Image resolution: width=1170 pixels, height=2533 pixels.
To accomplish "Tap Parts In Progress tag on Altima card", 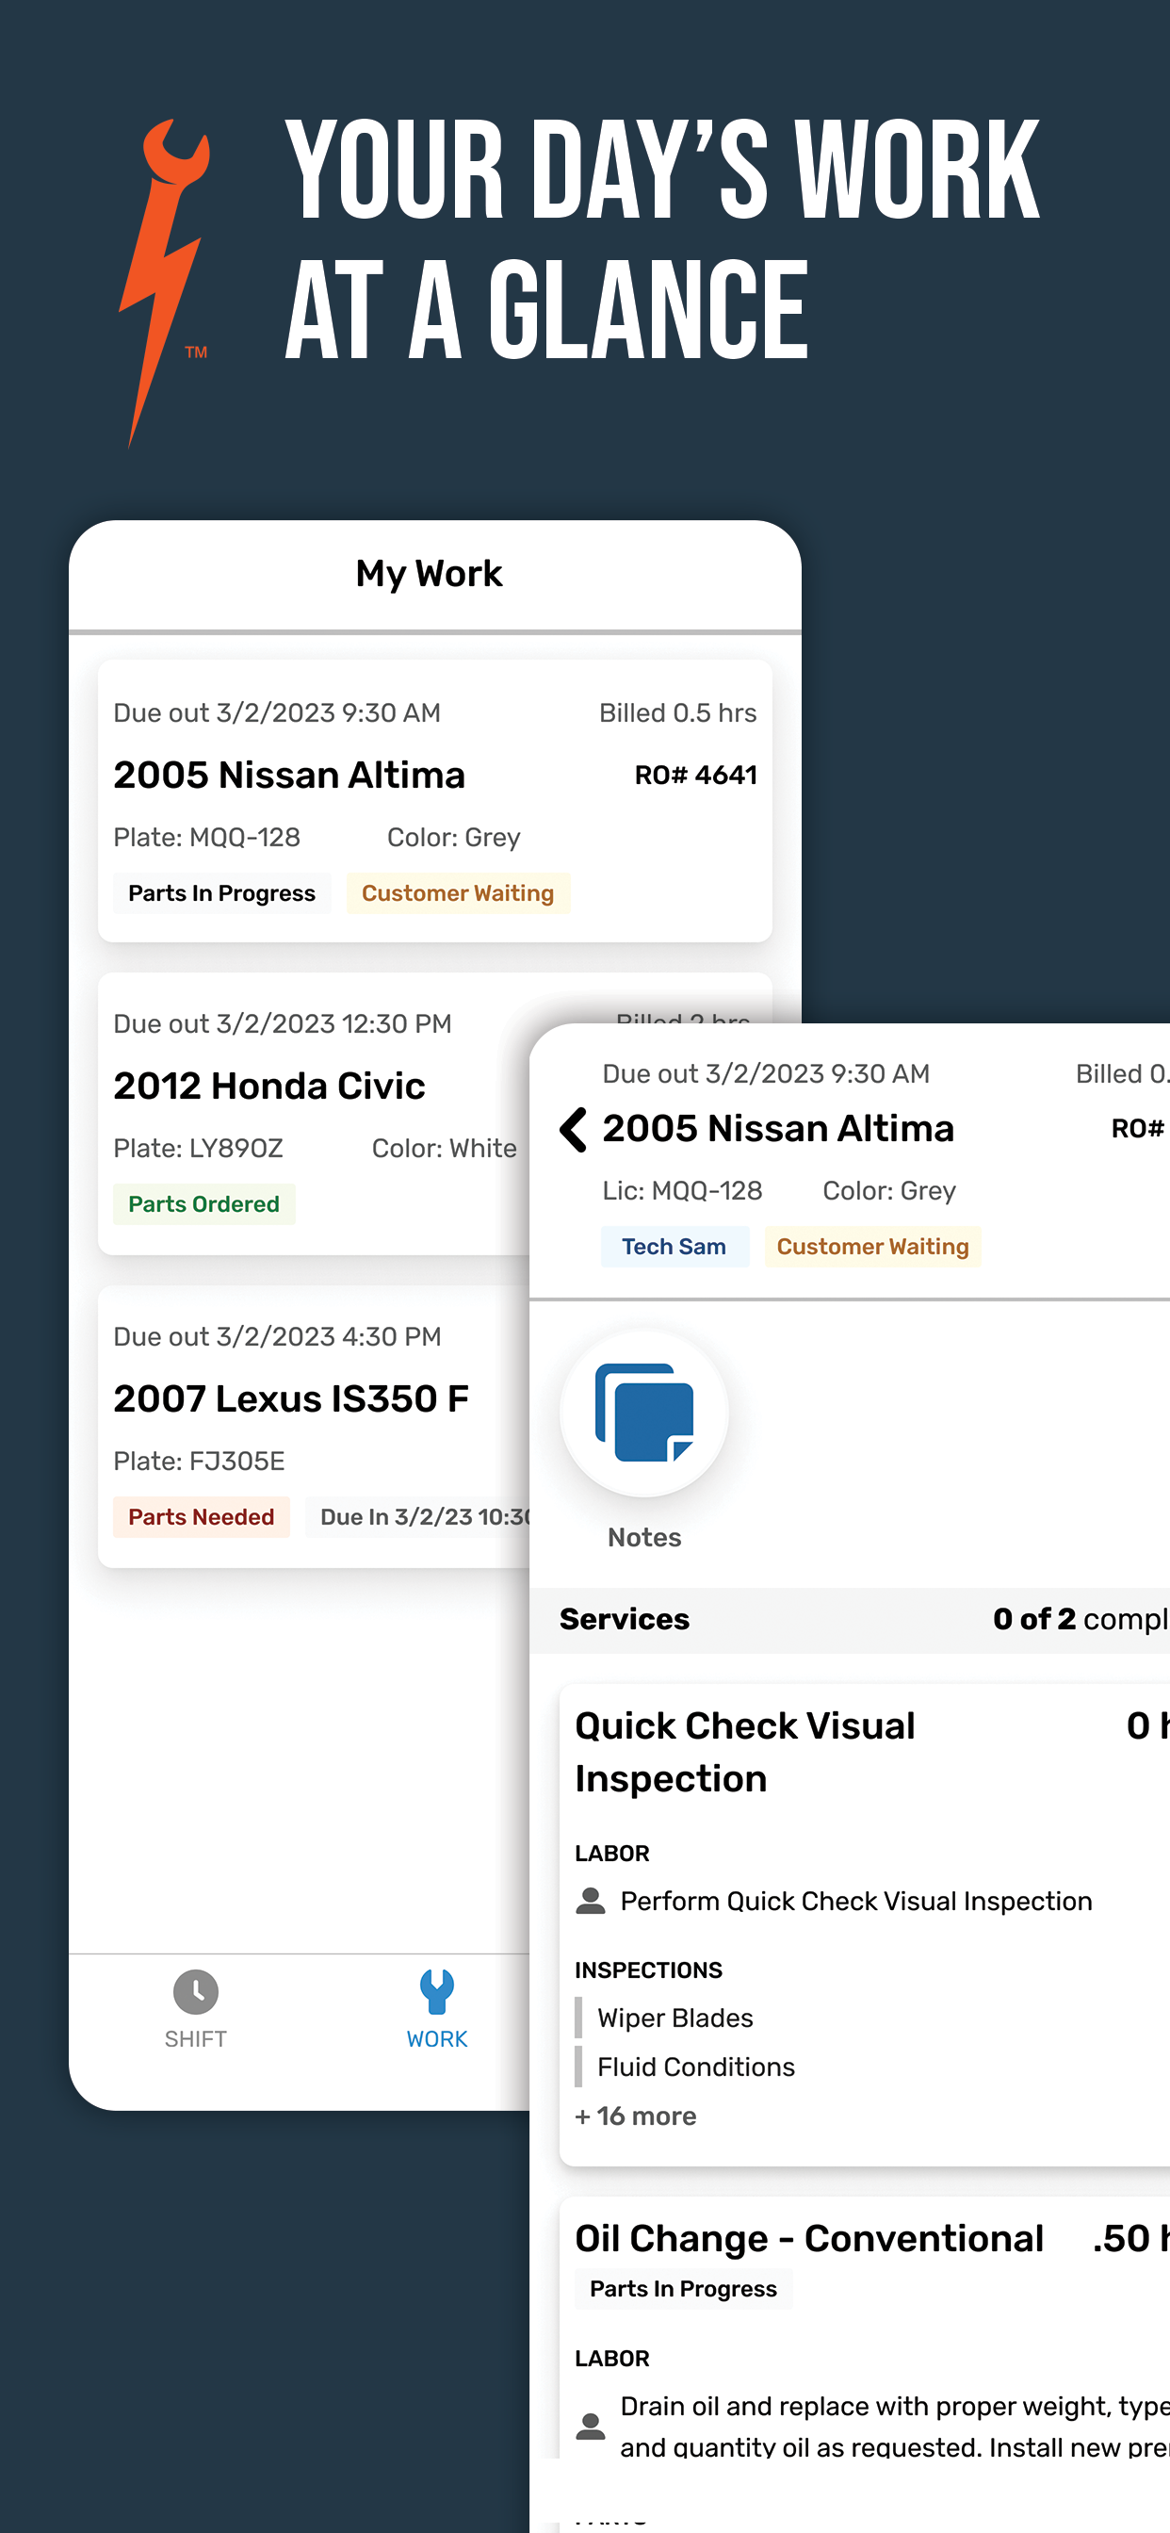I will pos(222,892).
